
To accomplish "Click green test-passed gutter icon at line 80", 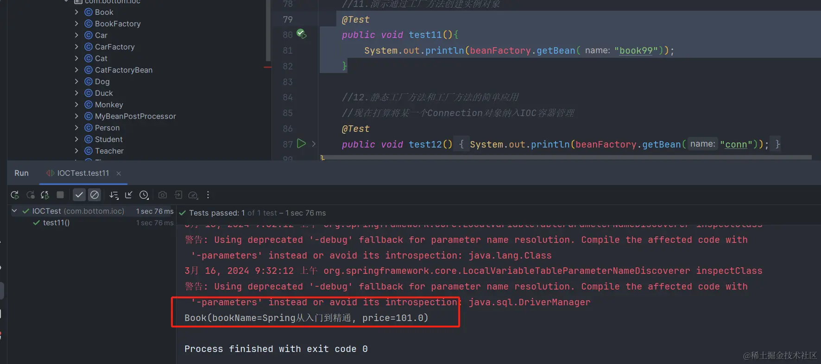I will click(301, 34).
